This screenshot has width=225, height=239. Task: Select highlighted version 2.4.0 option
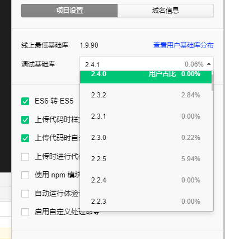pyautogui.click(x=146, y=77)
